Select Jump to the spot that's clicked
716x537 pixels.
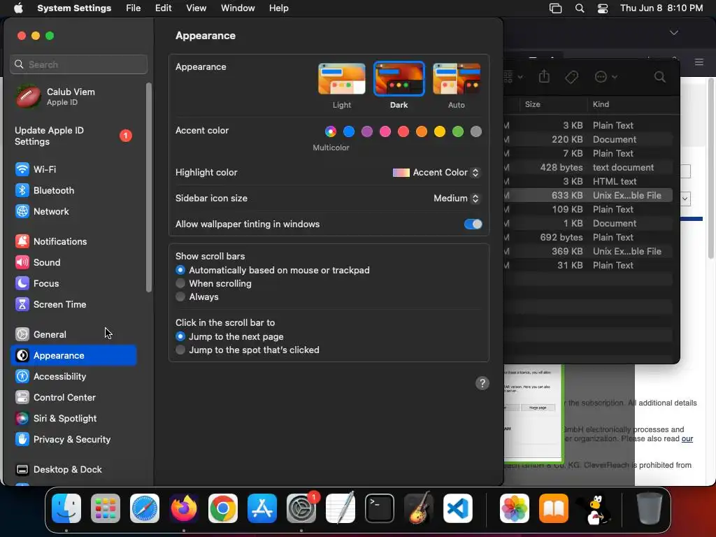pos(248,350)
